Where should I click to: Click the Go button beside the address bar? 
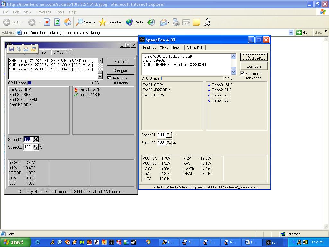click(302, 32)
